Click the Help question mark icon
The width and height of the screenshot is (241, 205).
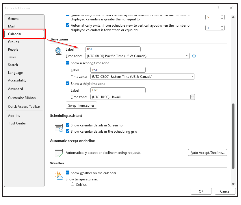(x=218, y=8)
